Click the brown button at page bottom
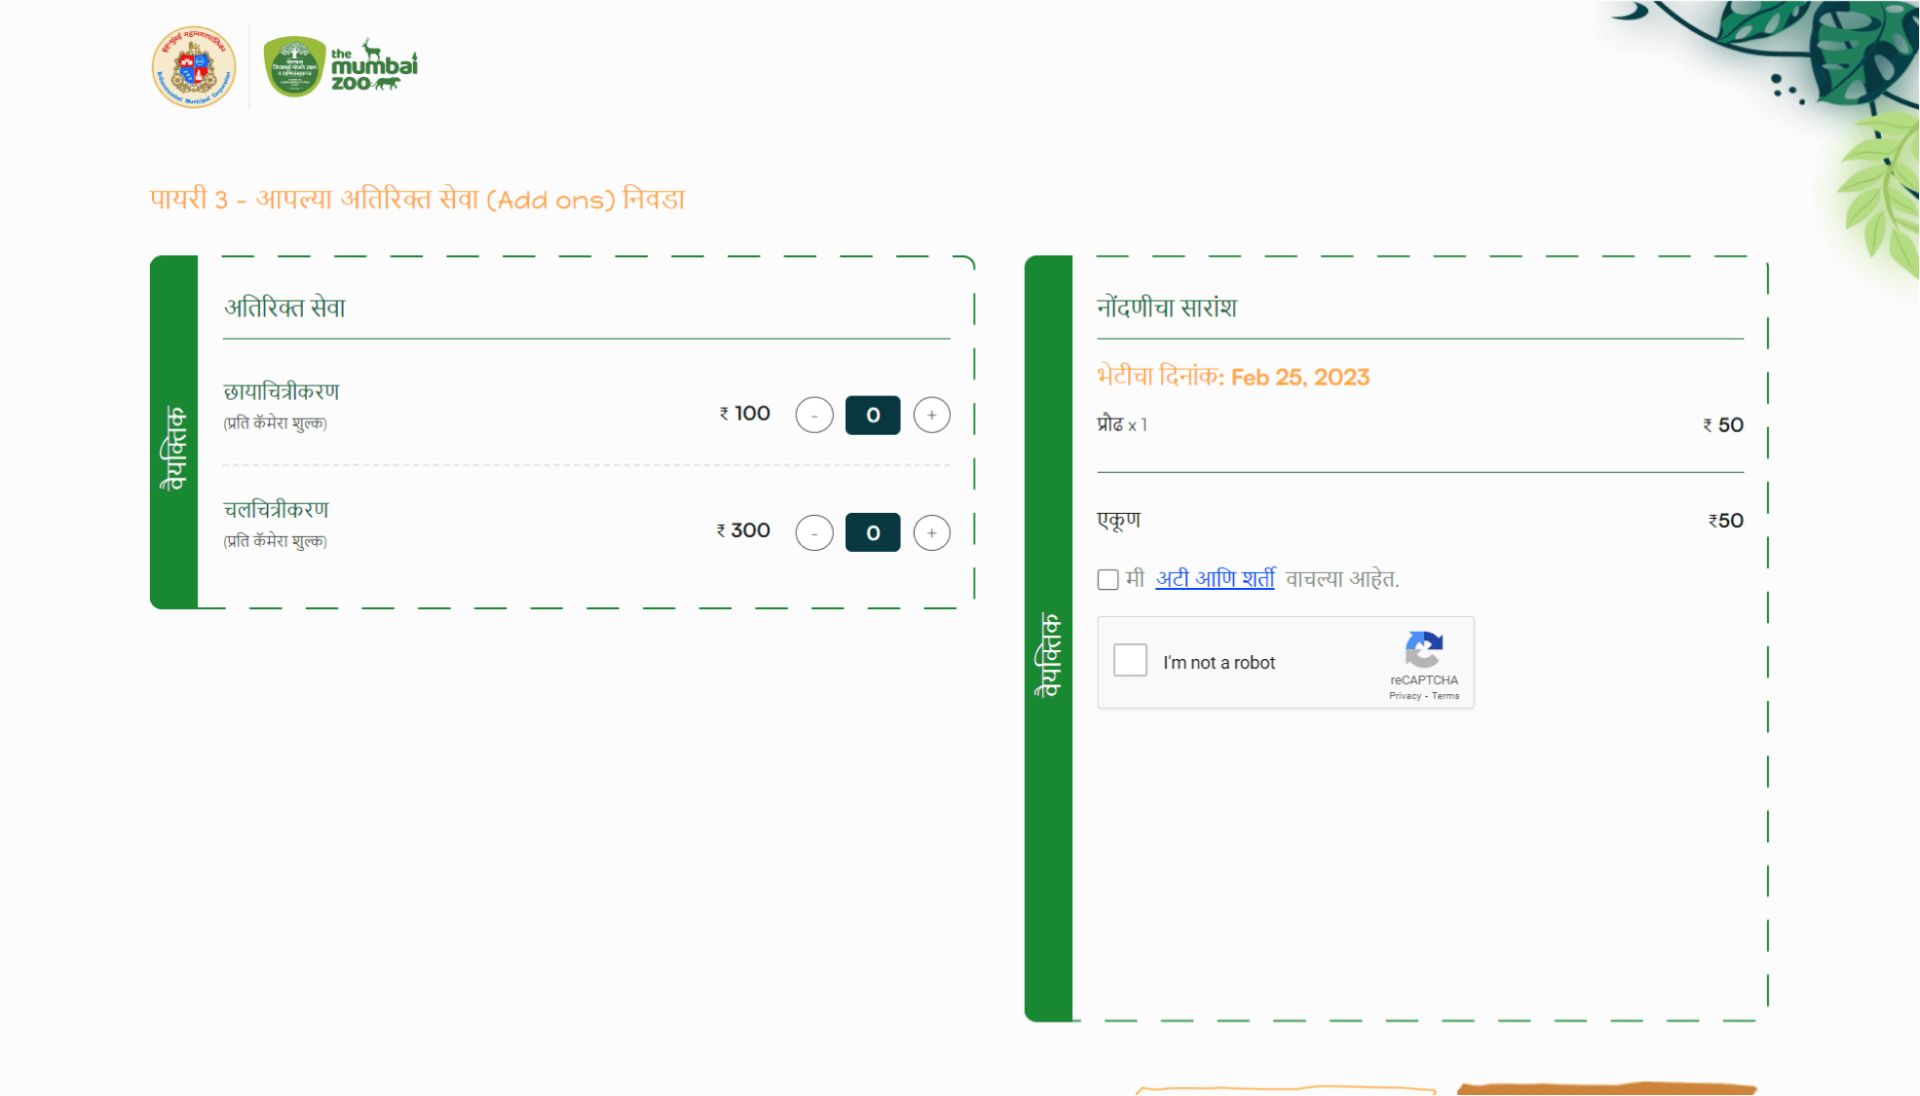The image size is (1920, 1096). (1606, 1088)
